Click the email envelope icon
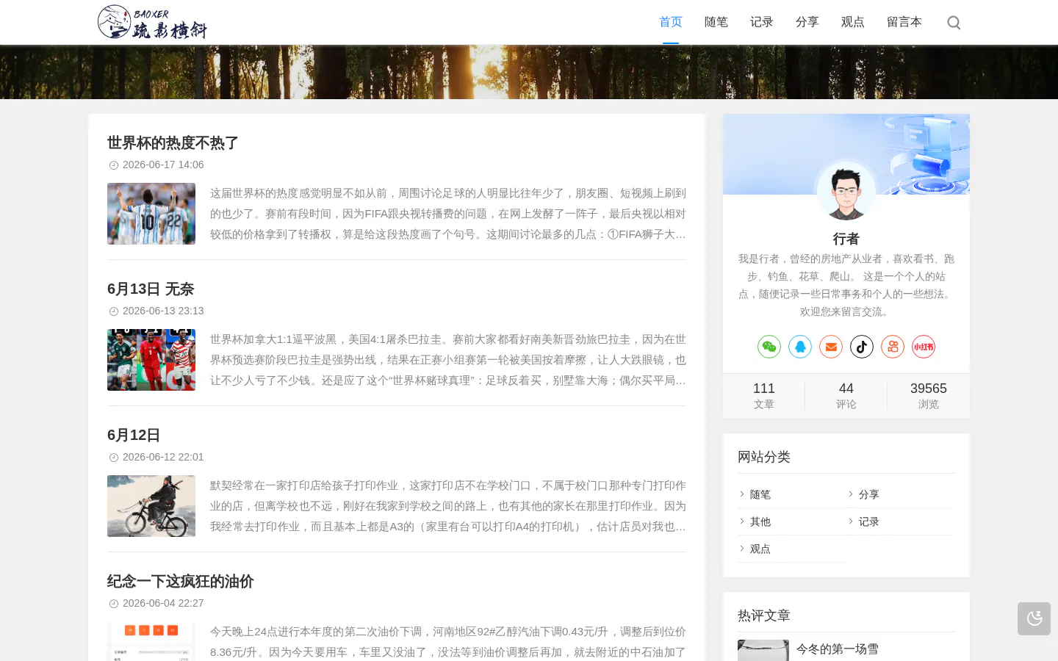 click(x=831, y=347)
